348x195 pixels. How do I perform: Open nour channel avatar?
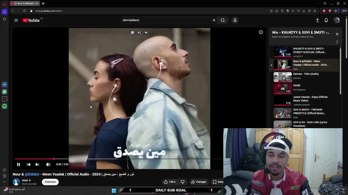[16, 182]
